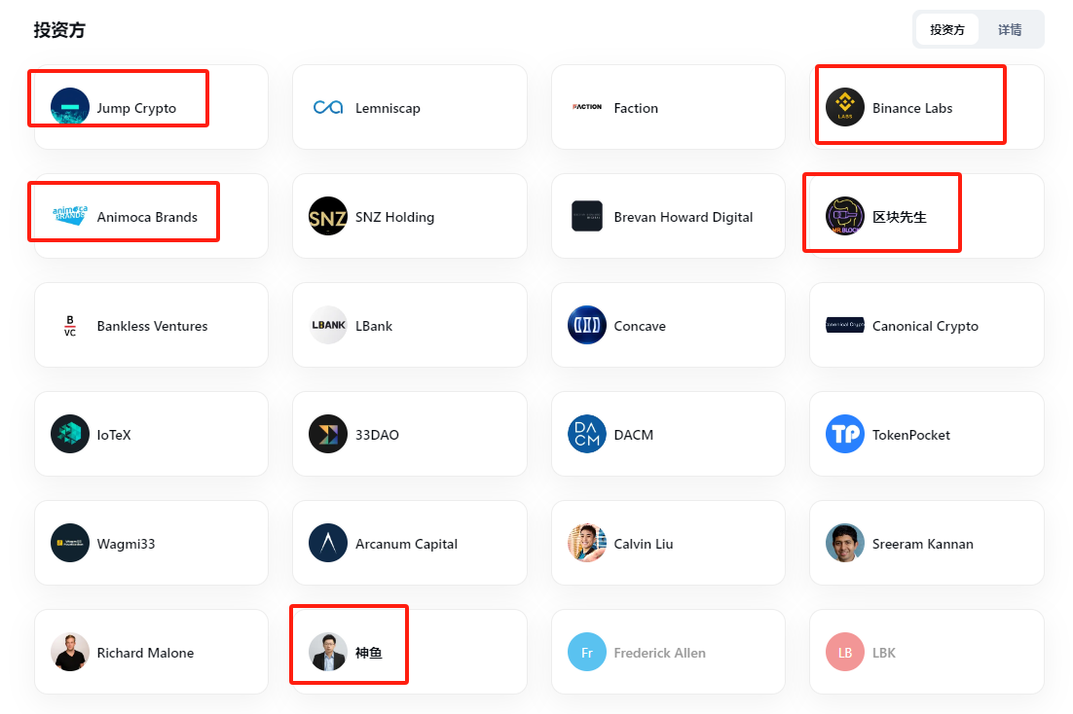The height and width of the screenshot is (714, 1073).
Task: Click the Lemniscap infinity logo
Action: tap(328, 107)
